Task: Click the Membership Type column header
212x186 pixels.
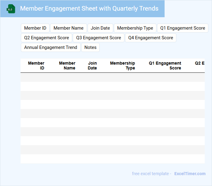Action: point(122,66)
